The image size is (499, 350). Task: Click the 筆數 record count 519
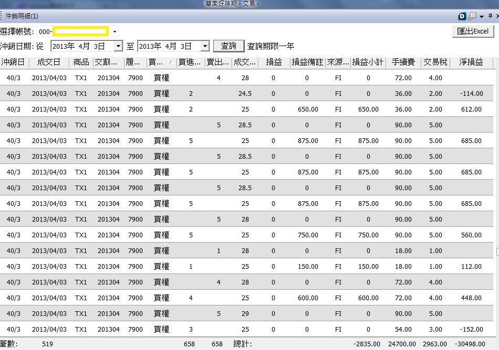pos(47,344)
